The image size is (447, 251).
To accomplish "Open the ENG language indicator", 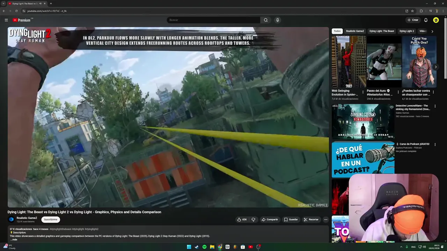I will click(x=413, y=247).
